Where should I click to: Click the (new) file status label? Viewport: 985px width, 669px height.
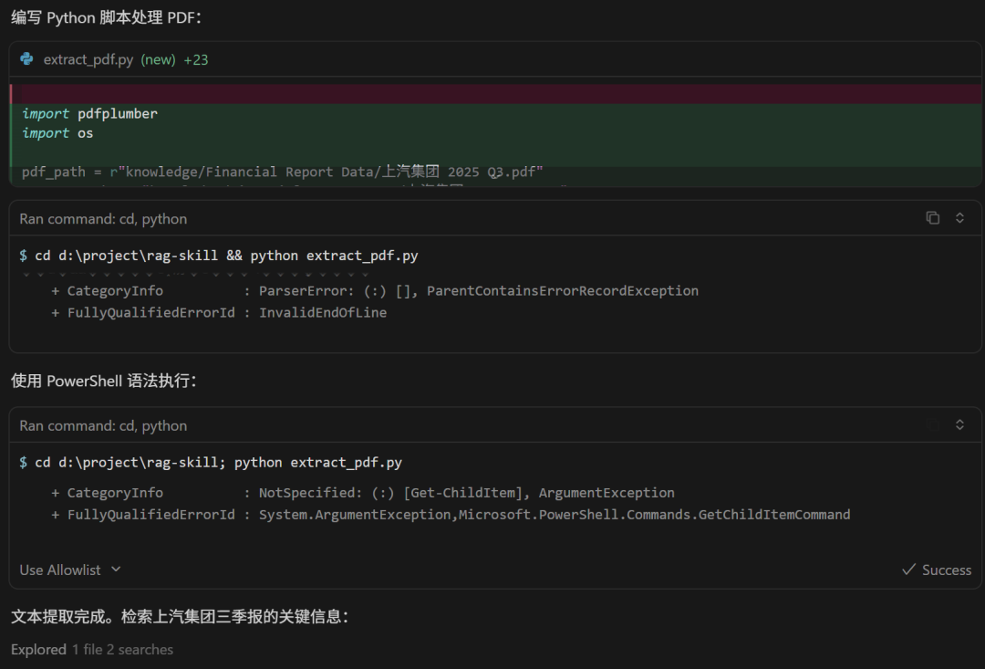tap(158, 59)
